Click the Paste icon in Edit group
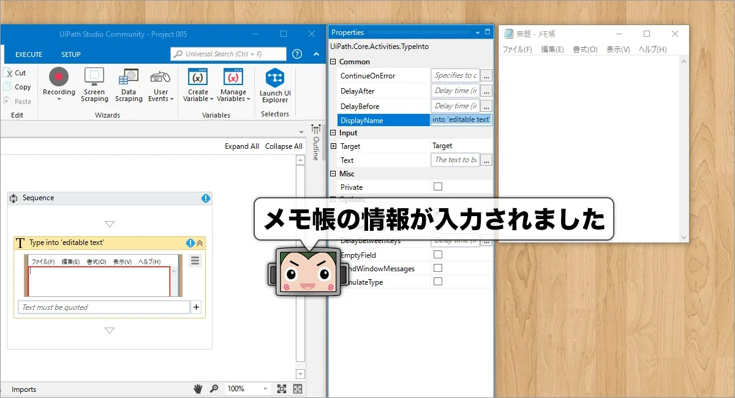This screenshot has width=735, height=398. pos(7,102)
